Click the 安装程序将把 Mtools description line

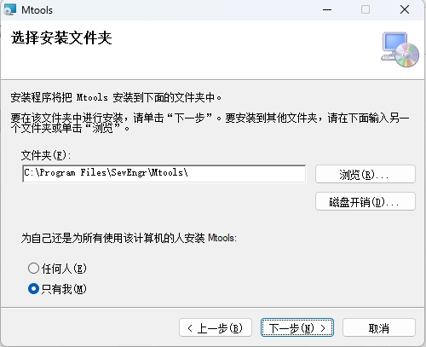pos(116,97)
